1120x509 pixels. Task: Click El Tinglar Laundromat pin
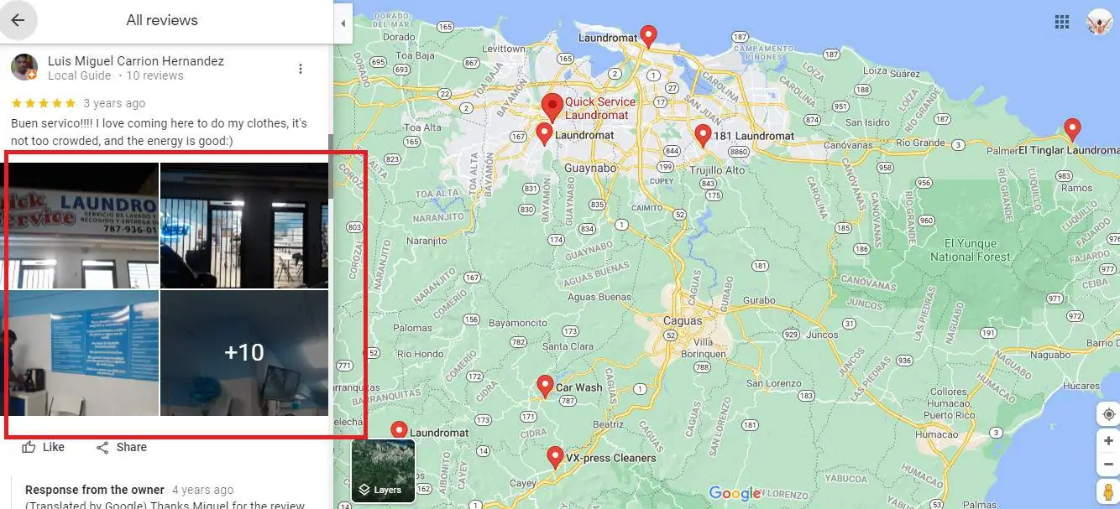click(x=1072, y=129)
